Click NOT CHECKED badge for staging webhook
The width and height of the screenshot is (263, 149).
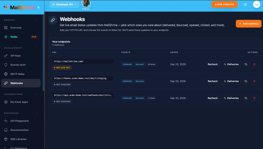pyautogui.click(x=62, y=85)
